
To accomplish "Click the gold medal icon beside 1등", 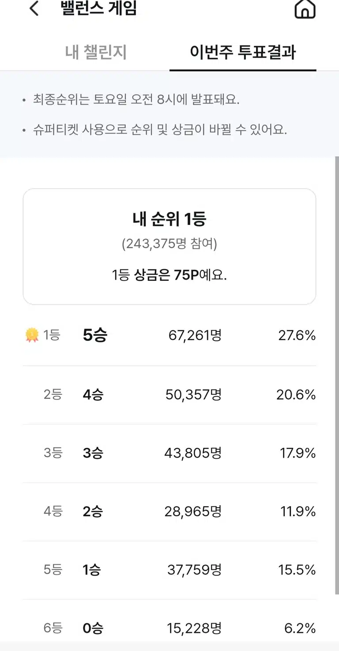I will 32,336.
